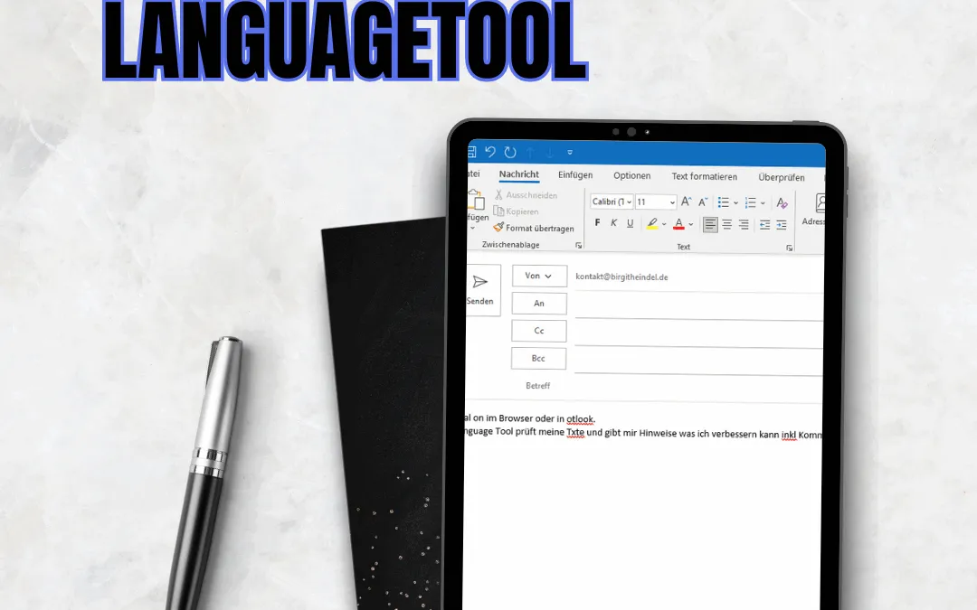The height and width of the screenshot is (610, 977).
Task: Open the Optionen ribbon tab
Action: point(631,176)
